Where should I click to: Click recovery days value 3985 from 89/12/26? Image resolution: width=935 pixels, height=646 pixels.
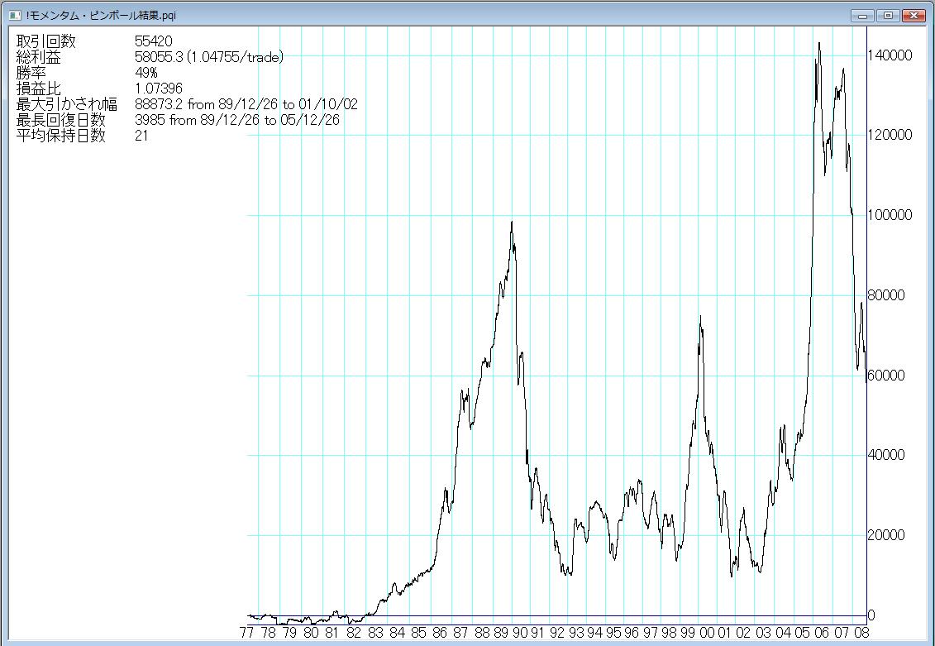(x=237, y=120)
